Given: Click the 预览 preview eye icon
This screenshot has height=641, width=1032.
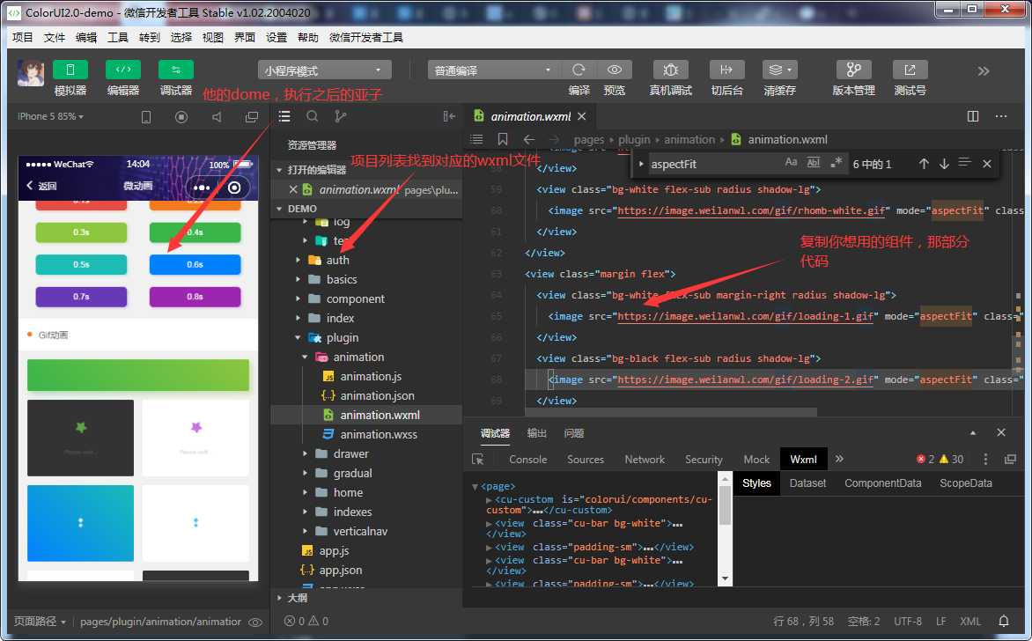Looking at the screenshot, I should (615, 70).
